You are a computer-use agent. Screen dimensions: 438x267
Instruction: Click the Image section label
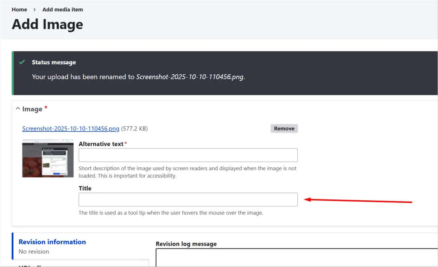click(x=33, y=109)
